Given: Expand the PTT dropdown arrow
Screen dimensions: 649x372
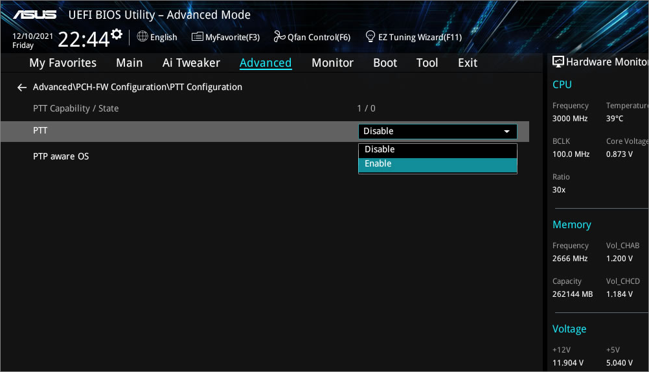Looking at the screenshot, I should [507, 132].
